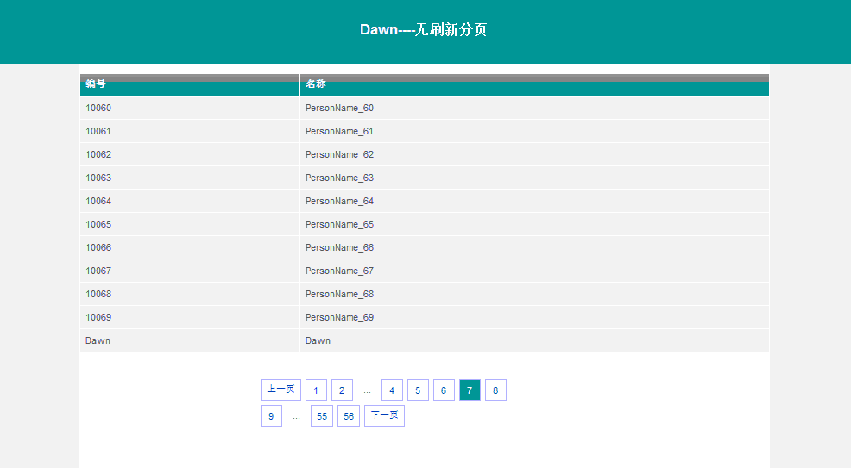
Task: Navigate to page 9
Action: tap(271, 416)
